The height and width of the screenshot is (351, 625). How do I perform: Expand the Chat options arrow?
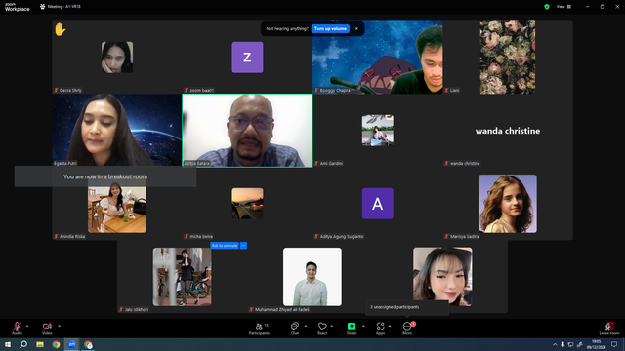coord(306,326)
